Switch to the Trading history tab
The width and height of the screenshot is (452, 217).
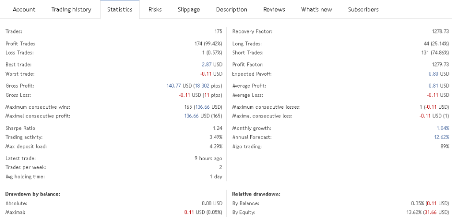click(x=71, y=9)
